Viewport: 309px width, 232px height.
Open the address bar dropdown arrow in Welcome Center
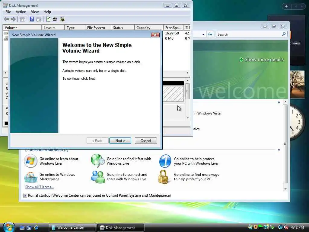click(203, 34)
